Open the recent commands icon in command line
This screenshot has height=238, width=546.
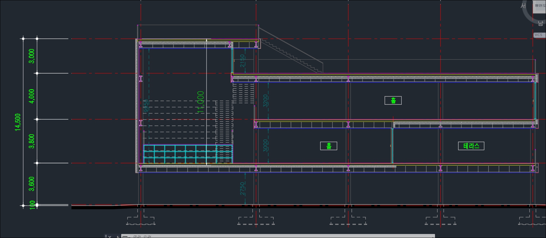pos(125,236)
